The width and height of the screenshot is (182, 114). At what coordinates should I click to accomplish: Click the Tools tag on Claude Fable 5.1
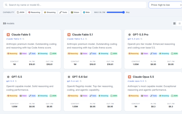93,54
